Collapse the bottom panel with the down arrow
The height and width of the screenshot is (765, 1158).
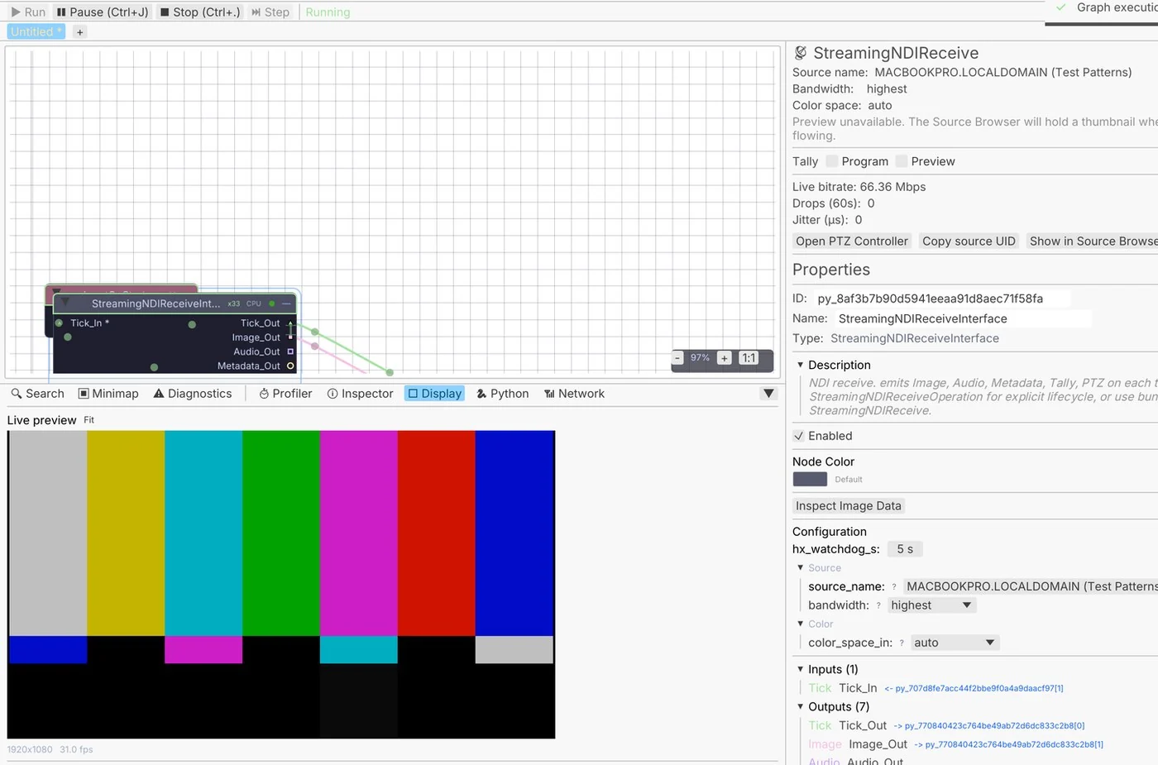point(768,394)
